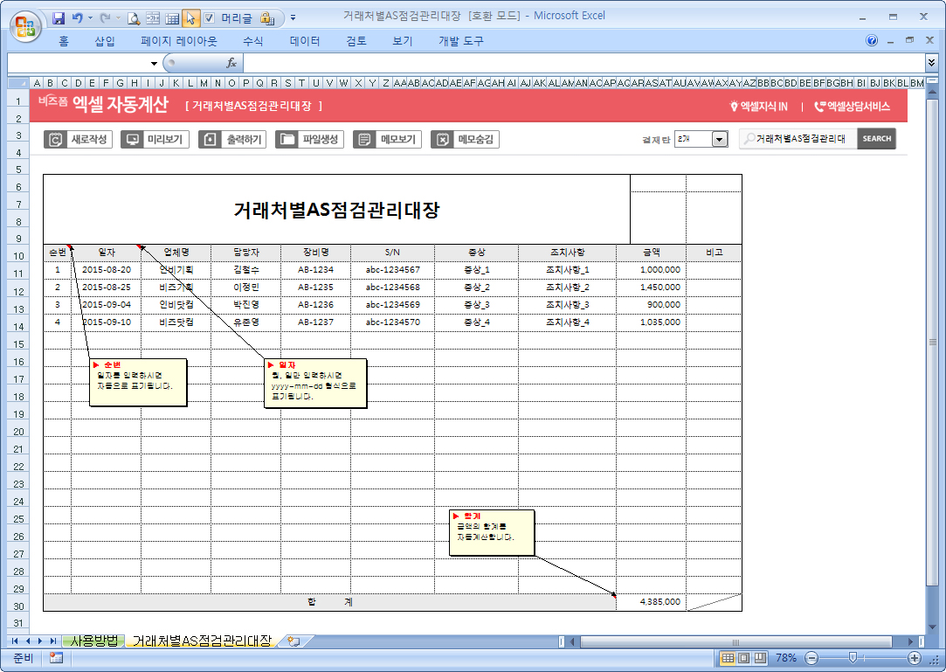The width and height of the screenshot is (946, 672).
Task: Switch to Normal view icon
Action: (728, 658)
